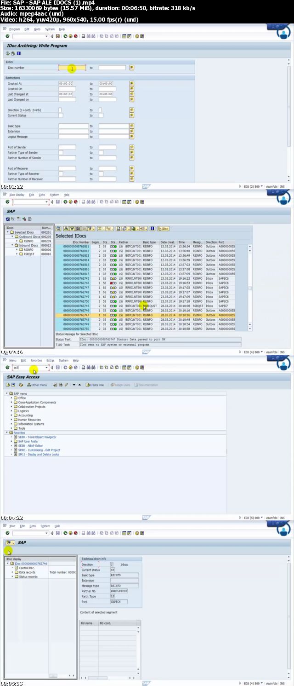
Task: Click Port field showing SAPEC6
Action: [119, 601]
